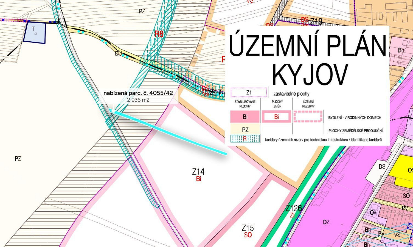Click 'BYDLENÍ - V RODINNÝCH DOMECH' legend text
Image resolution: width=413 pixels, height=247 pixels.
coord(355,118)
